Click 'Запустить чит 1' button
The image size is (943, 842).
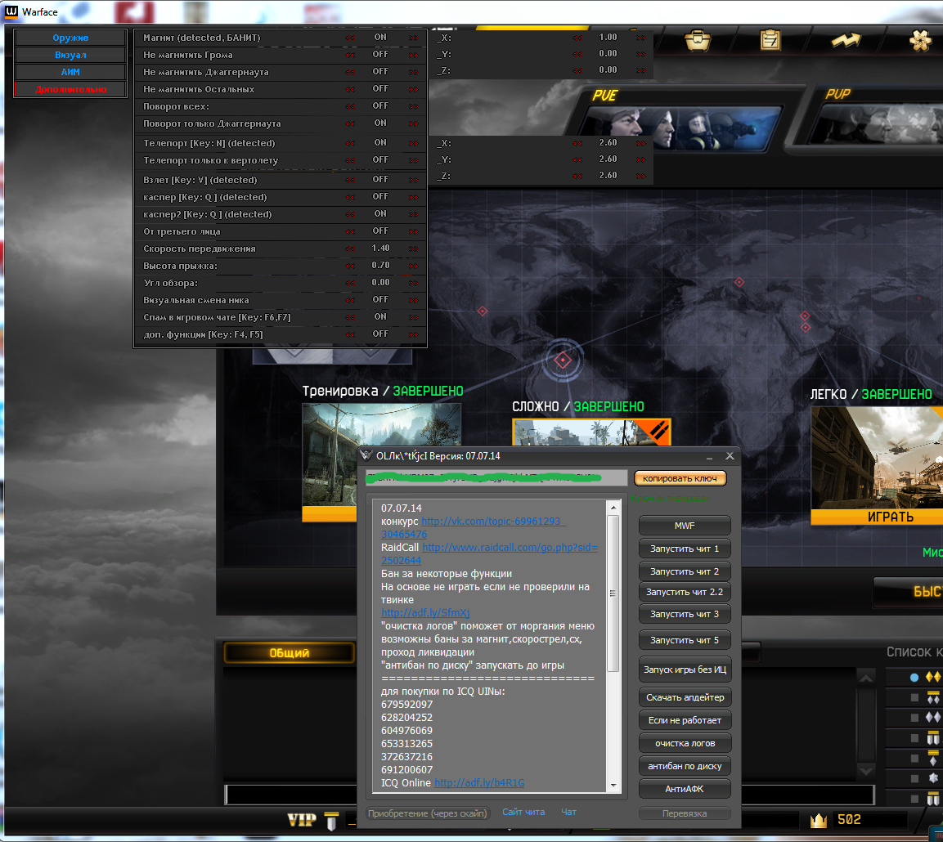tap(685, 548)
